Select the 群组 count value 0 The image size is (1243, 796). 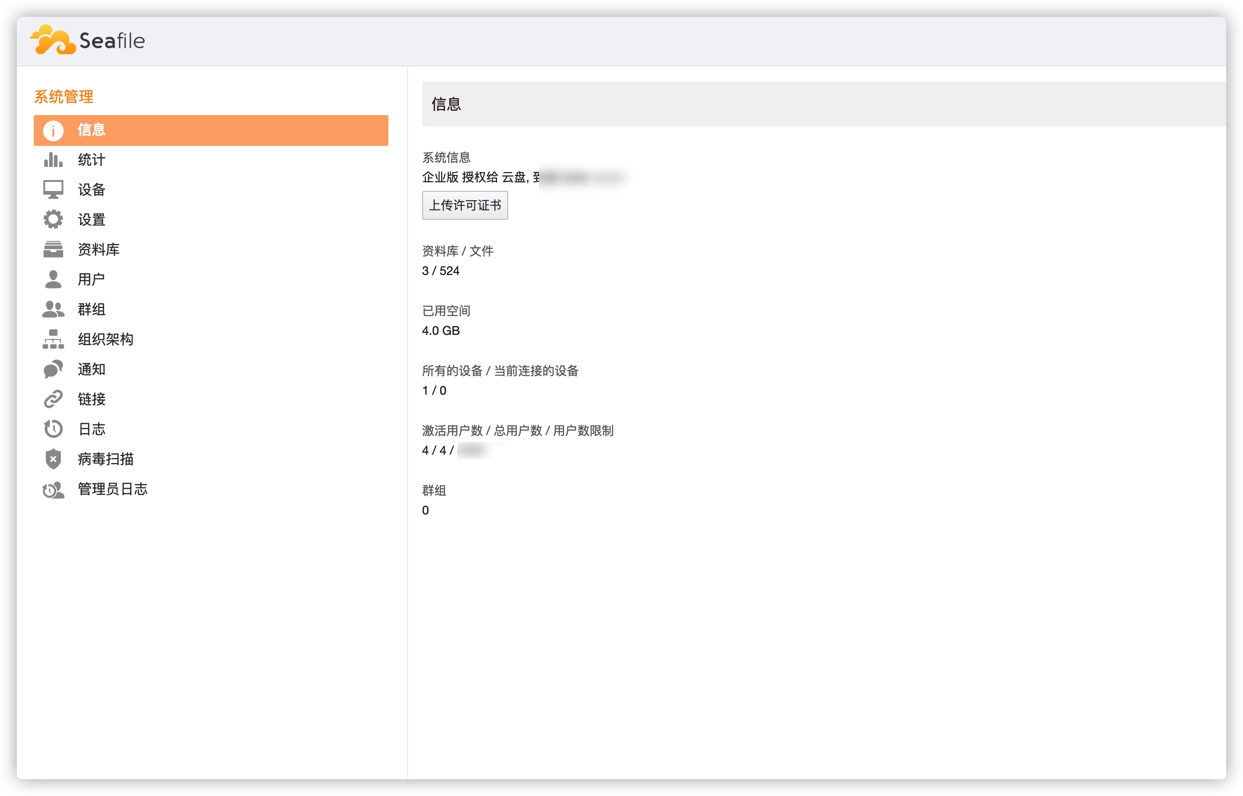425,511
